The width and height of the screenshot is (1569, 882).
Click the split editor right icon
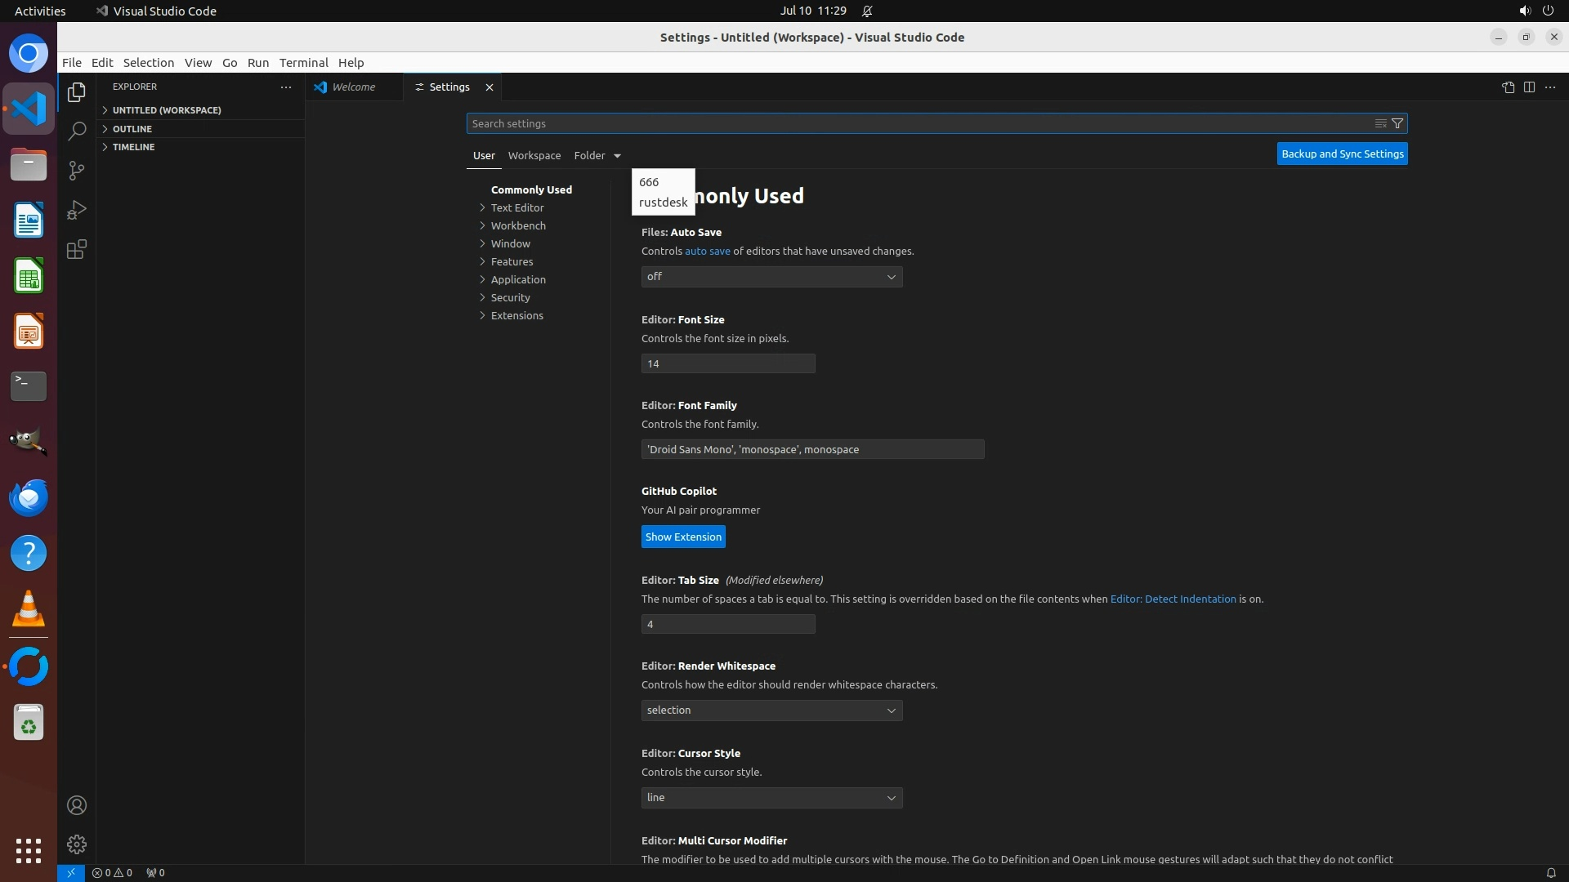(1529, 87)
